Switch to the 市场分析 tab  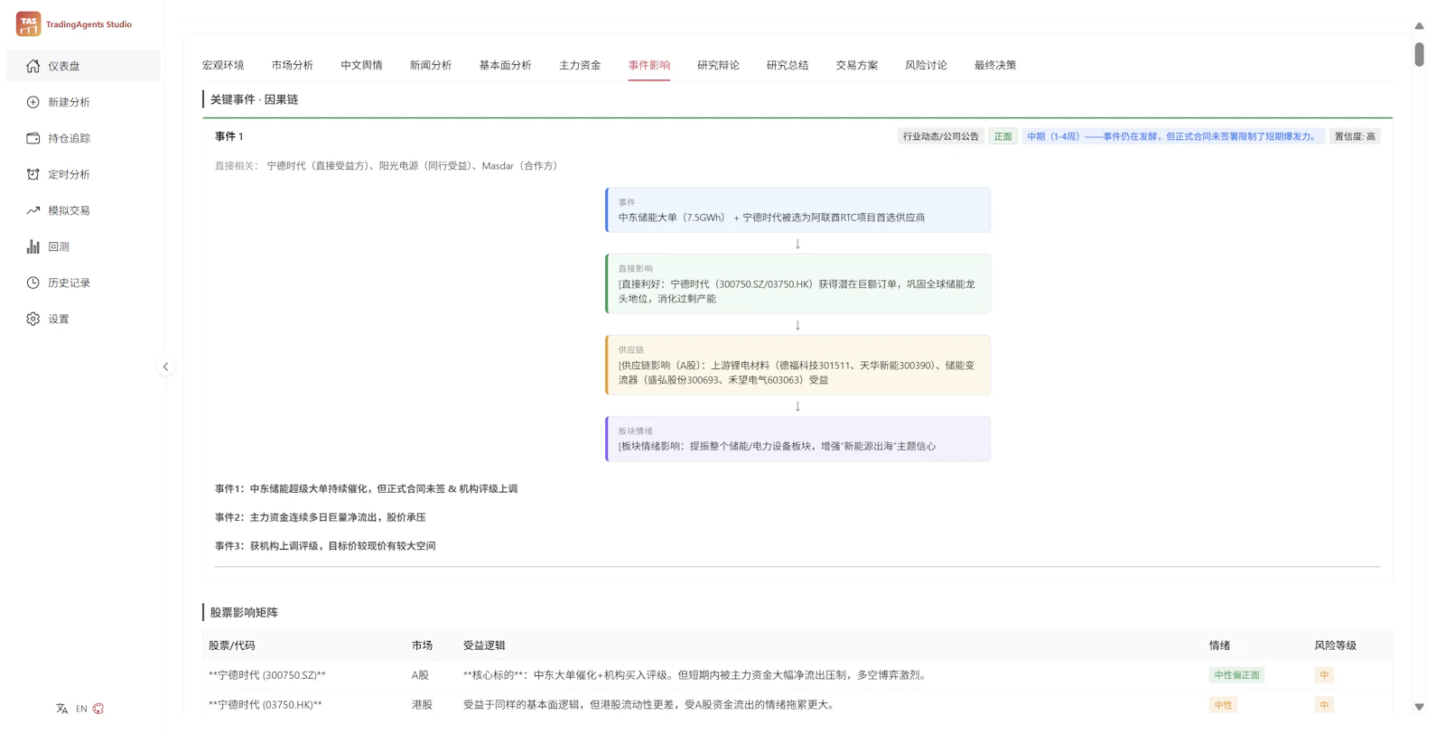(x=293, y=65)
